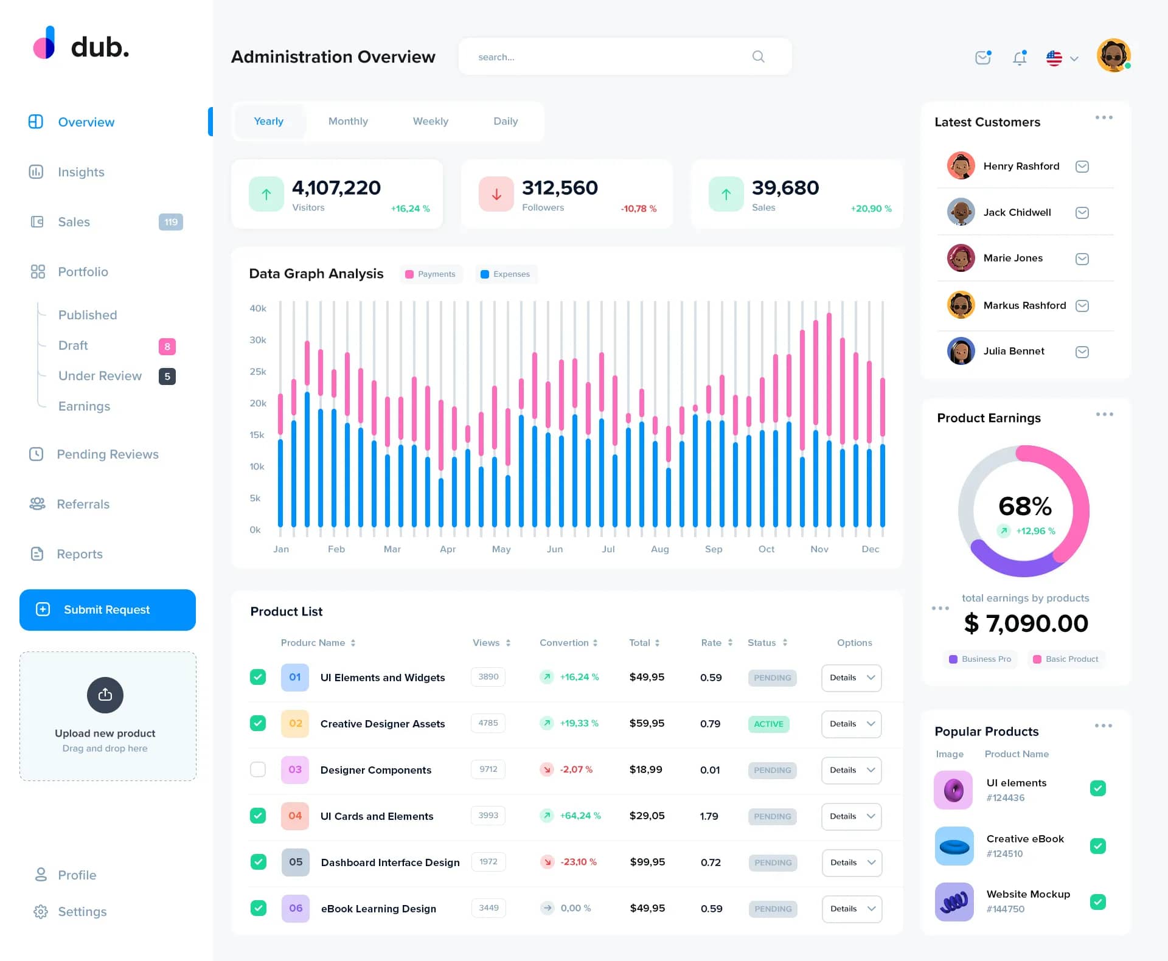
Task: Message Henry Rashford via mail icon
Action: point(1082,166)
